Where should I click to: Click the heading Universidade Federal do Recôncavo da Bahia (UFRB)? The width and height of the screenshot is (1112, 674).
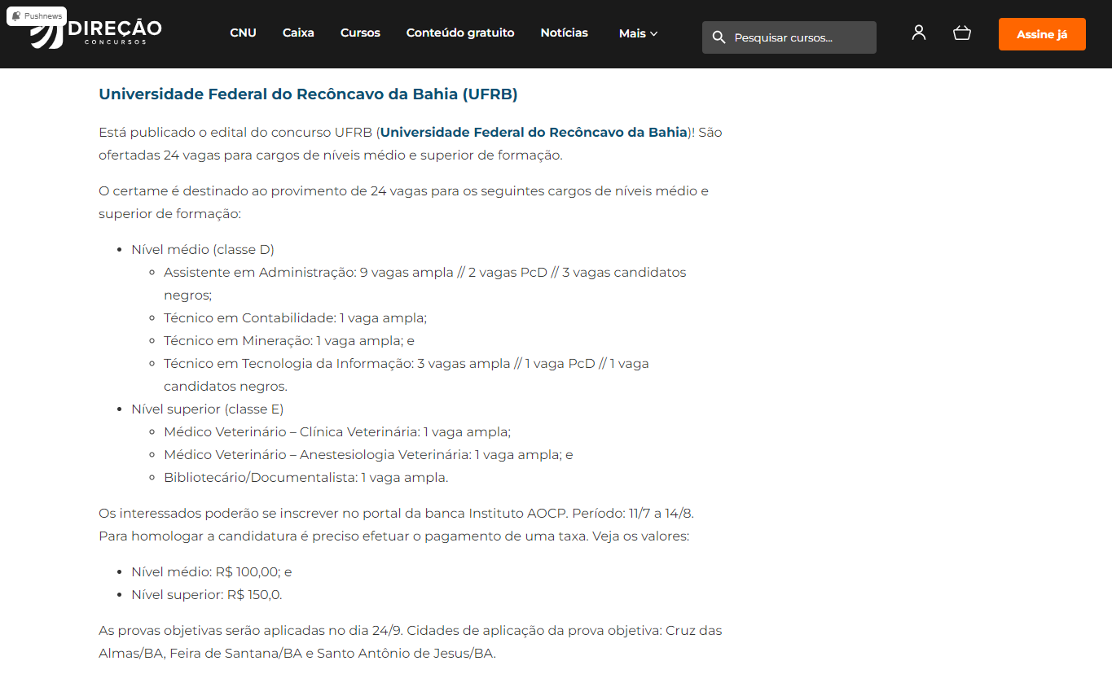point(308,94)
